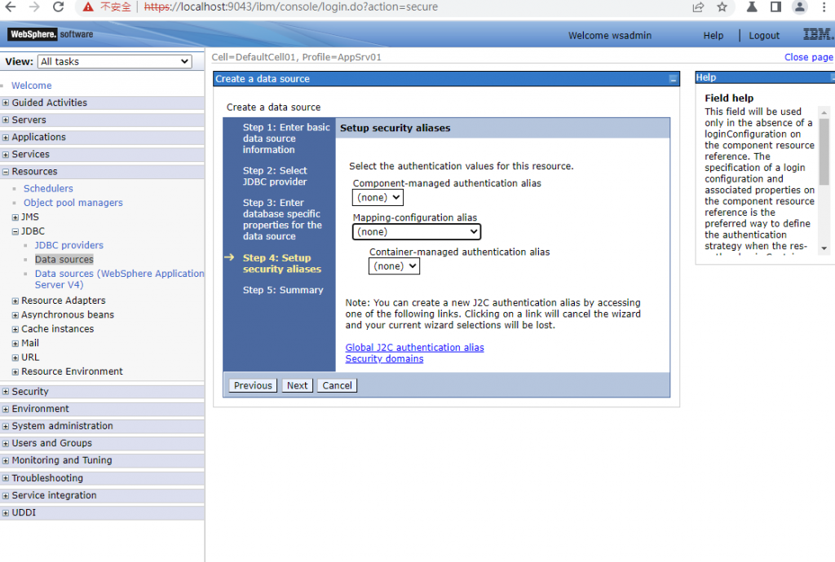Screen dimensions: 835x562
Task: Go to Step 3 database specific properties
Action: [x=282, y=220]
